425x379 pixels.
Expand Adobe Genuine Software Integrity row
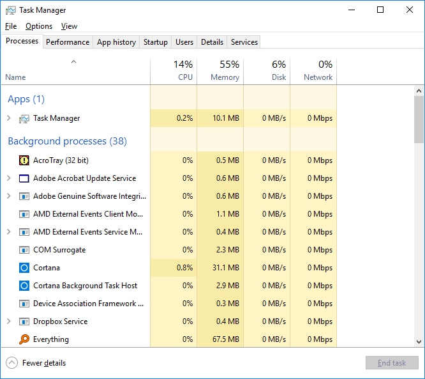(9, 196)
